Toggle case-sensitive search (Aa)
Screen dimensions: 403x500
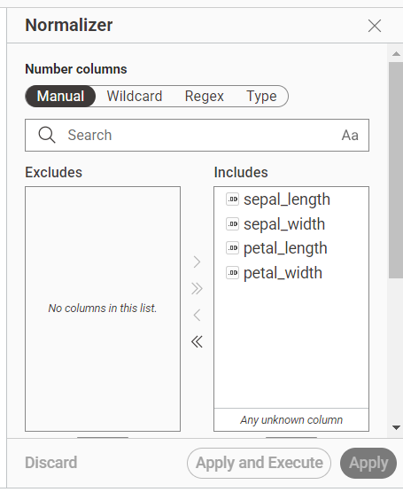(x=350, y=136)
